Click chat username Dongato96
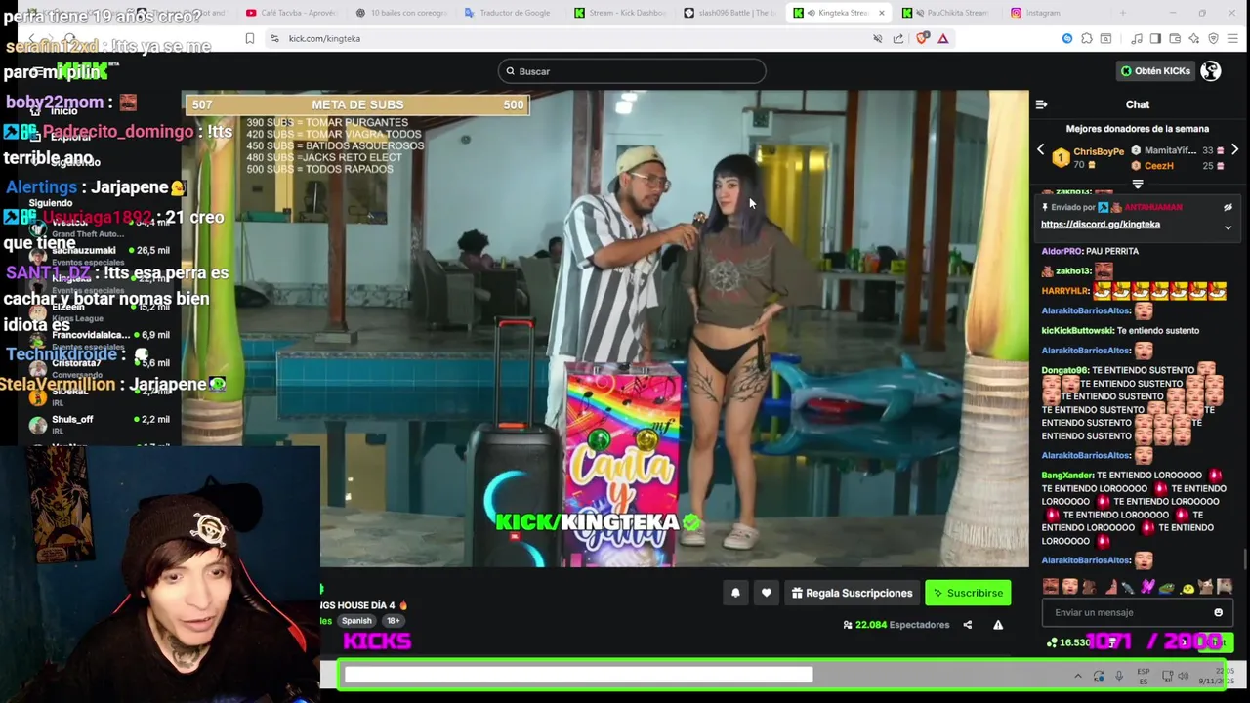Screen dimensions: 1250x703 (1064, 370)
